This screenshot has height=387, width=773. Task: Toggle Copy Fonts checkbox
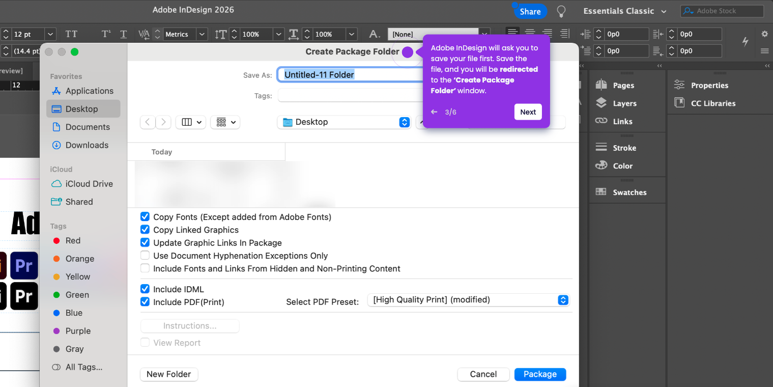[x=145, y=217]
